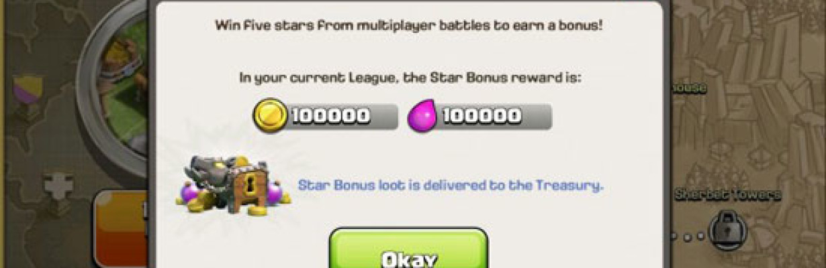The height and width of the screenshot is (268, 826).
Task: Select the gold 100000 reward bar
Action: pos(326,117)
